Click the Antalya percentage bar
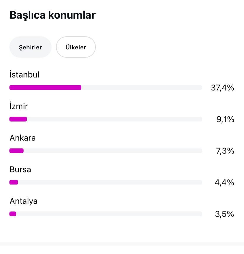 tap(105, 214)
